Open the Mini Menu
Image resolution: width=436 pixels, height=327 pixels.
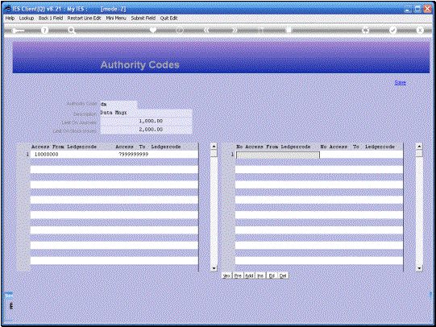[x=116, y=18]
